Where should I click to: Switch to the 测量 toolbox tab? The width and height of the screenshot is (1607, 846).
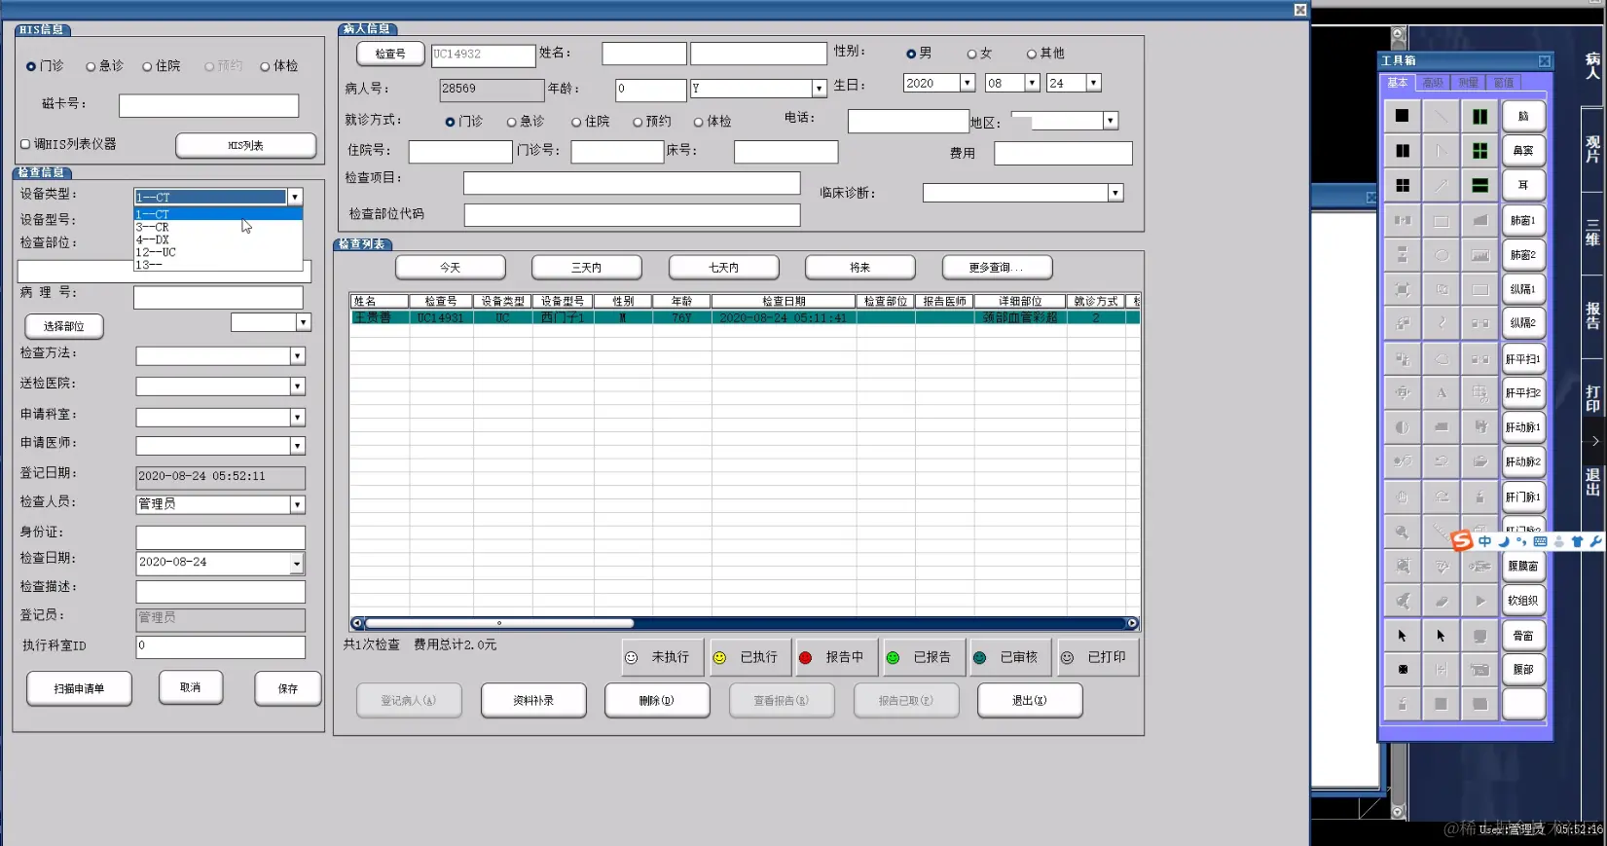[x=1469, y=83]
